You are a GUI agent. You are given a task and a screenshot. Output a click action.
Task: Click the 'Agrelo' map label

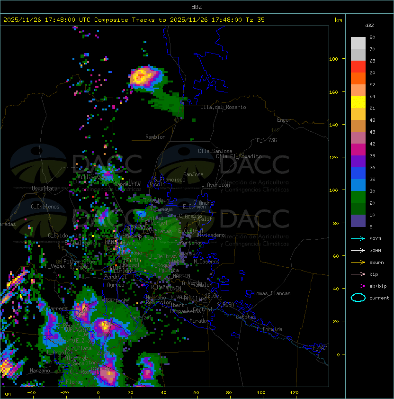click(116, 285)
